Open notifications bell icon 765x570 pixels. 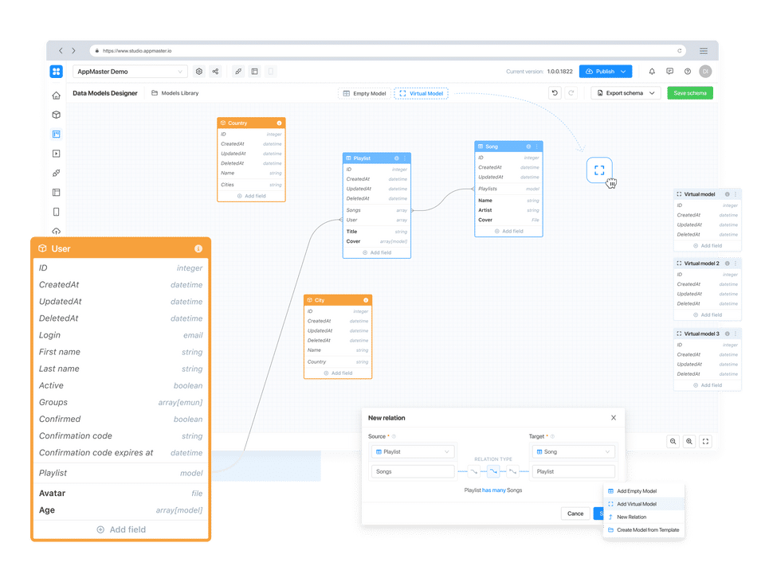652,71
